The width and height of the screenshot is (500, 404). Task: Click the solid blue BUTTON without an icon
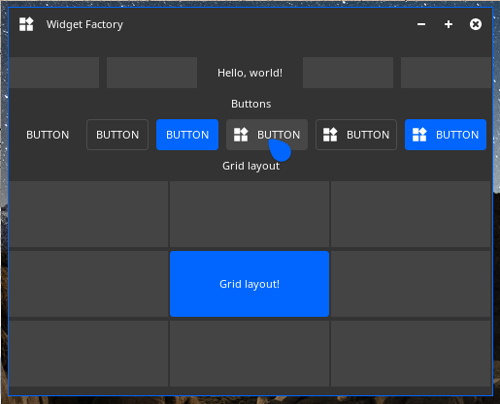[x=187, y=135]
